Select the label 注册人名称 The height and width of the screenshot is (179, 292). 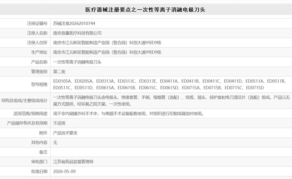point(37,33)
